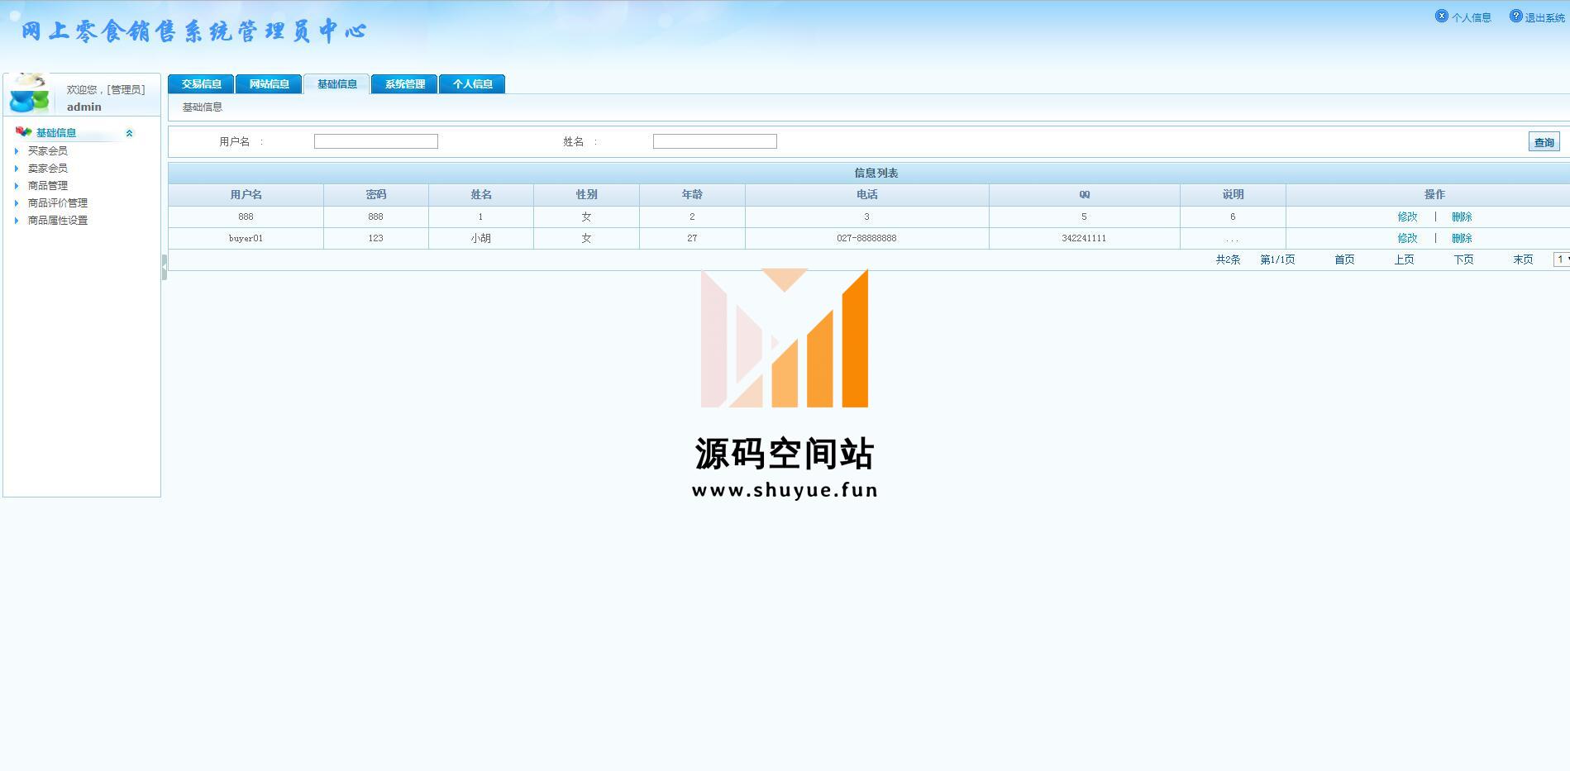The image size is (1570, 771).
Task: Click the 密码 column header
Action: tap(376, 195)
